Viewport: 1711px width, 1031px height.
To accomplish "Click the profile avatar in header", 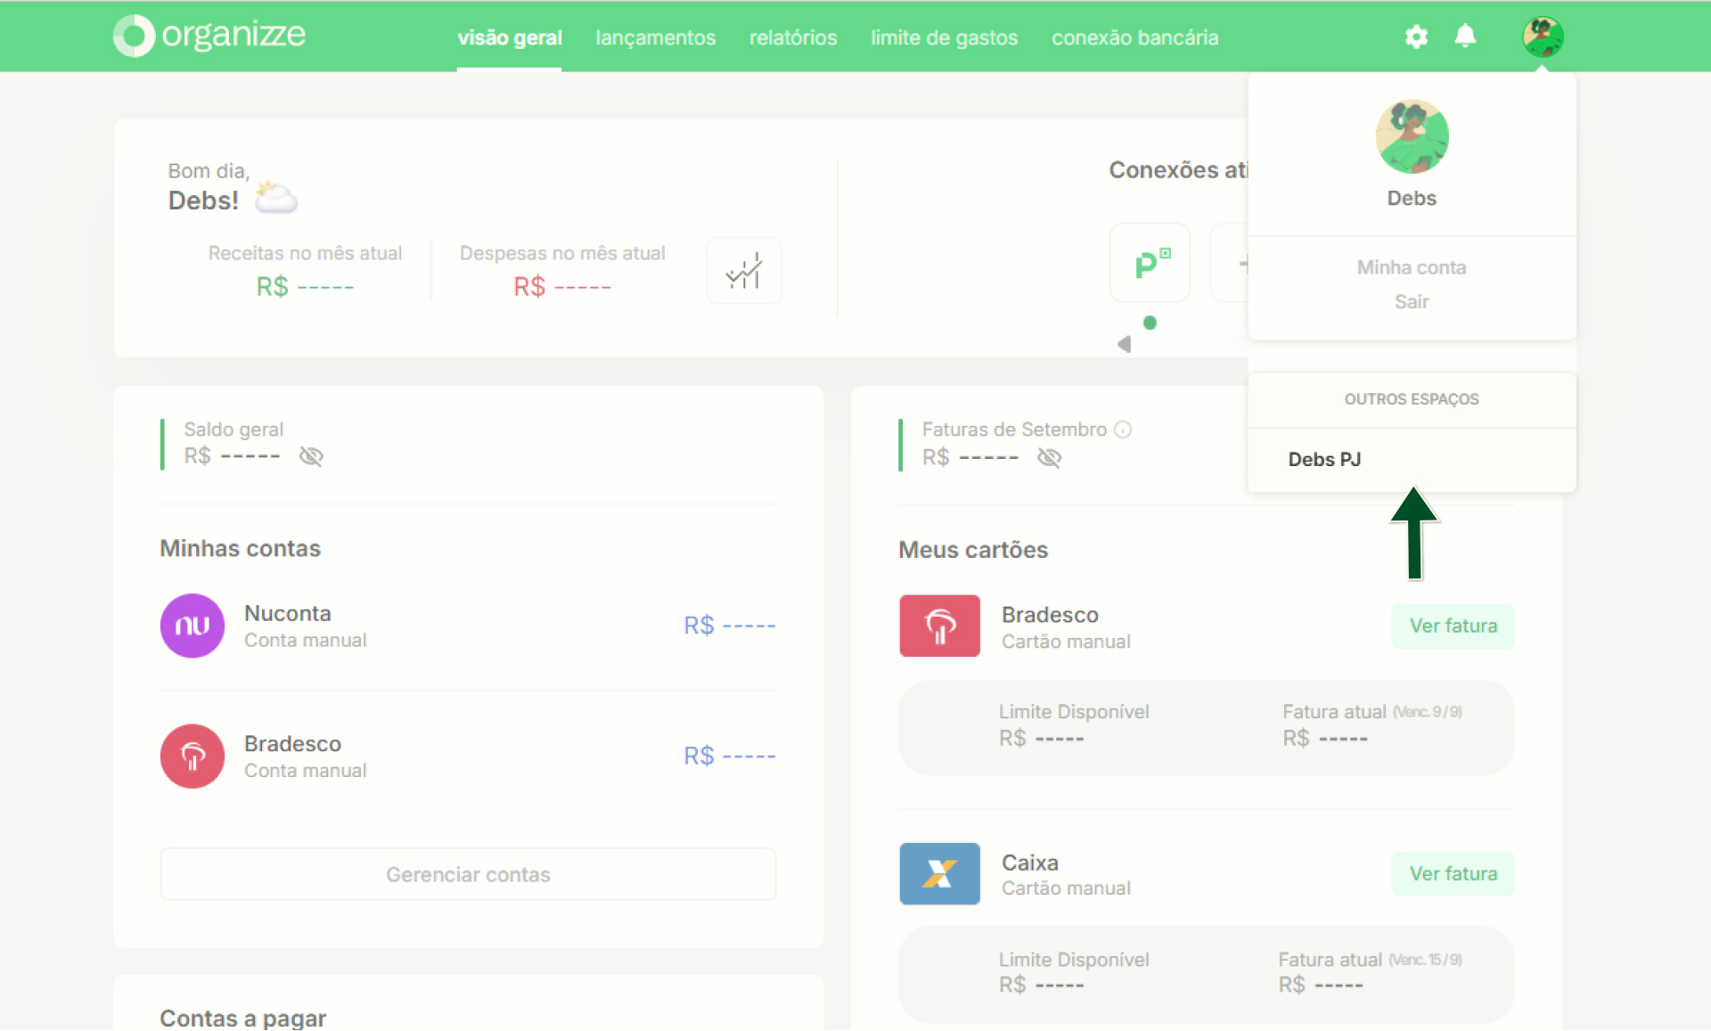I will (1543, 37).
